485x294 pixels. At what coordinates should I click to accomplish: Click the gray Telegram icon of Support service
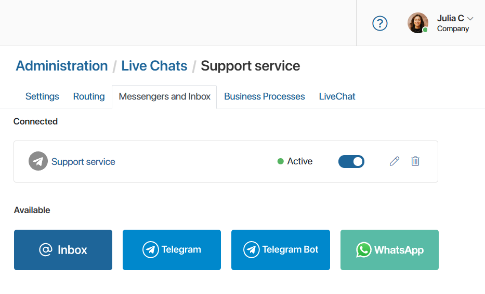point(38,161)
